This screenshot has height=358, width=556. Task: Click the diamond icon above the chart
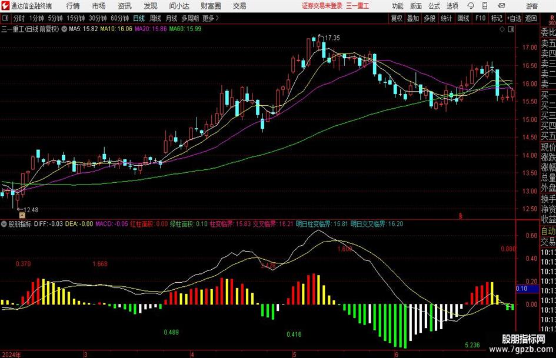tap(502, 29)
